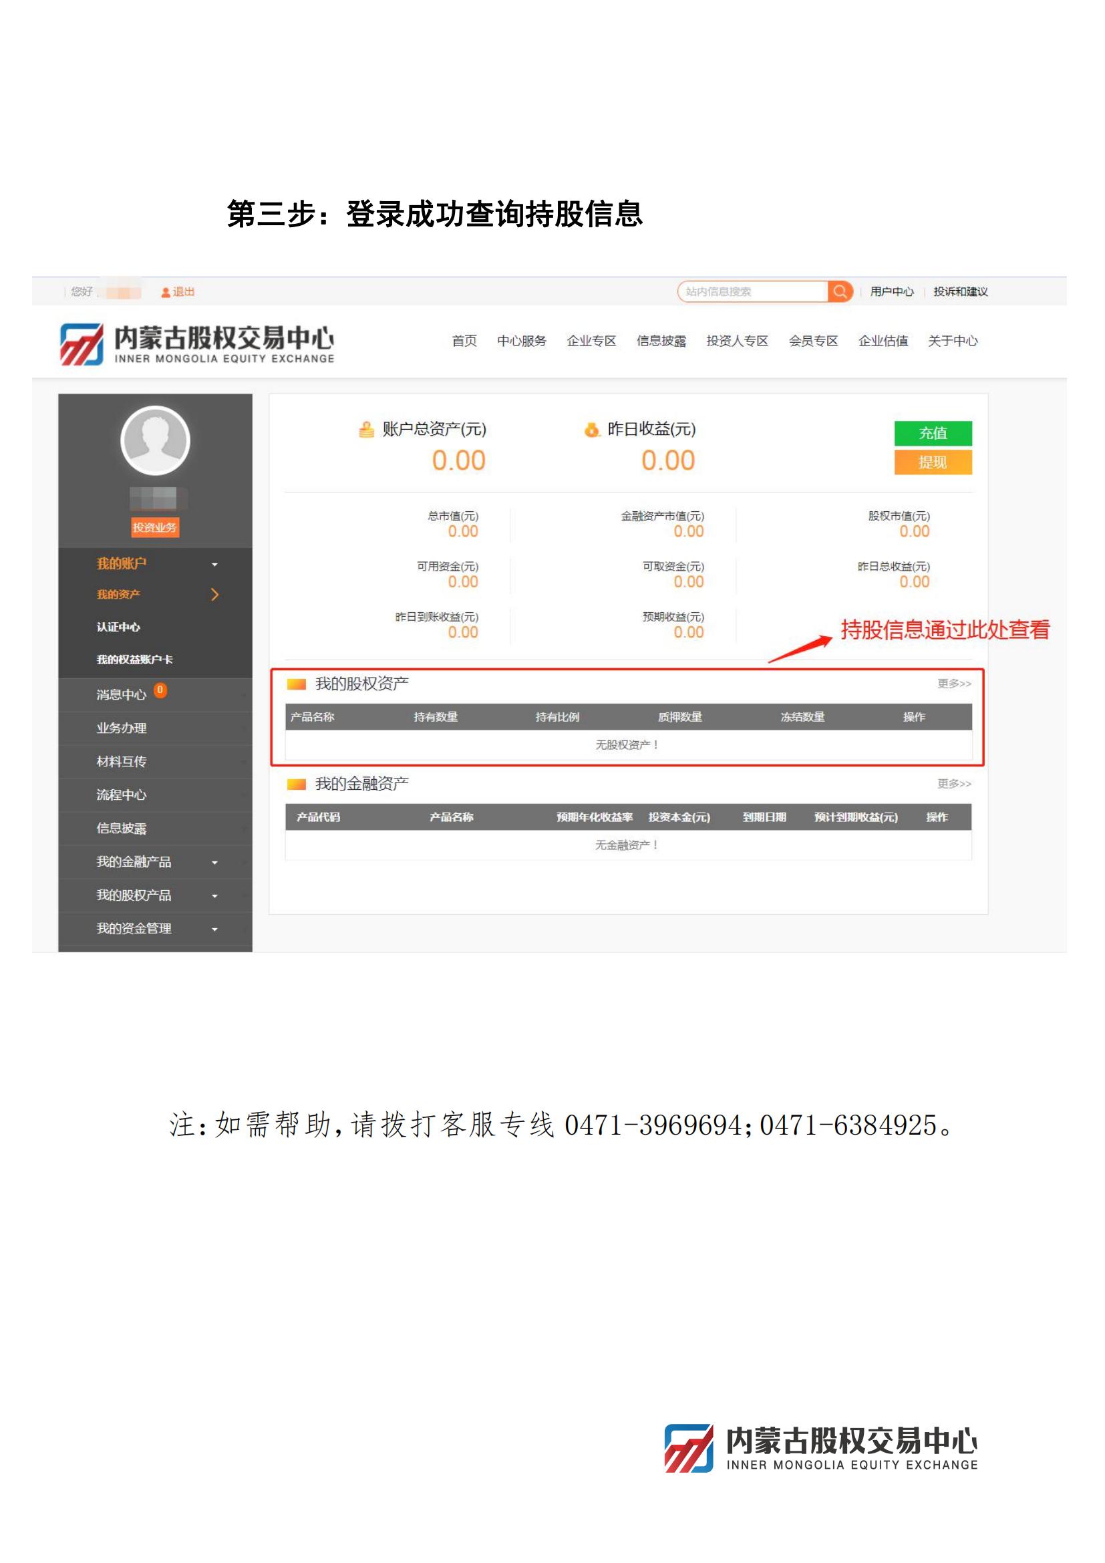The image size is (1105, 1563).
Task: Click the user avatar profile picture
Action: [x=155, y=440]
